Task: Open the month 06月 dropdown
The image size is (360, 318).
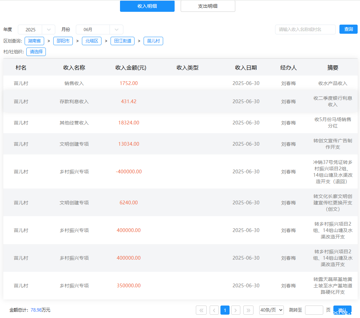Action: point(99,30)
